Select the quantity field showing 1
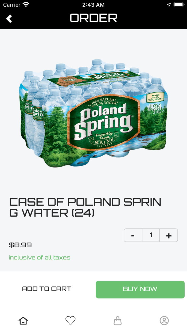The image size is (187, 333). point(151,235)
